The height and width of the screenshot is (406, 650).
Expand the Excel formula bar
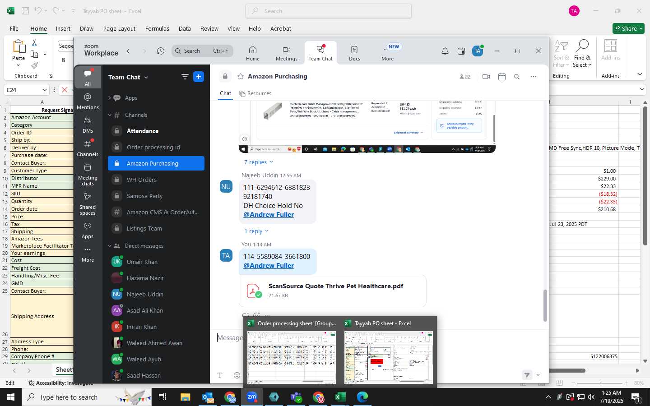coord(642,89)
